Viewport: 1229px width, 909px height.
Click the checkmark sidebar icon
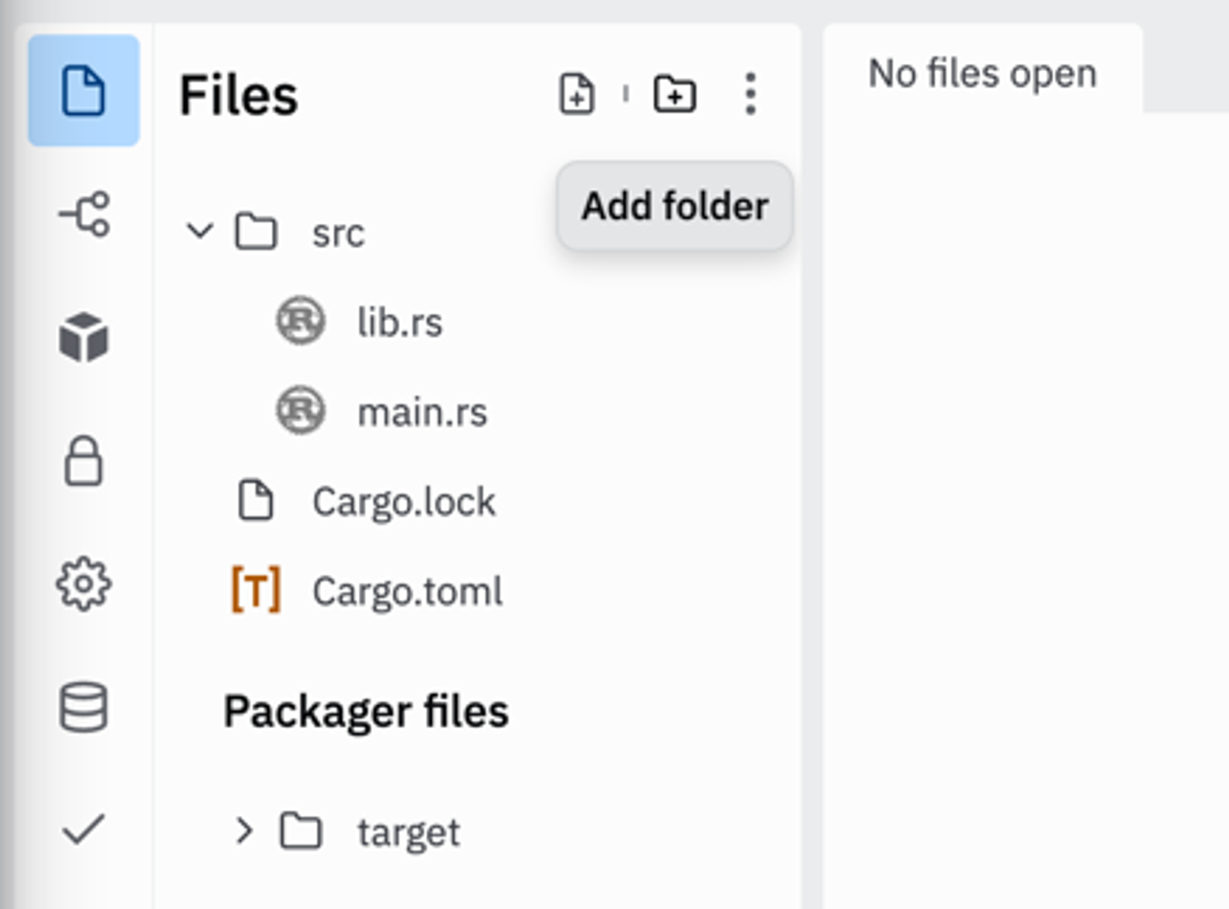click(x=84, y=829)
